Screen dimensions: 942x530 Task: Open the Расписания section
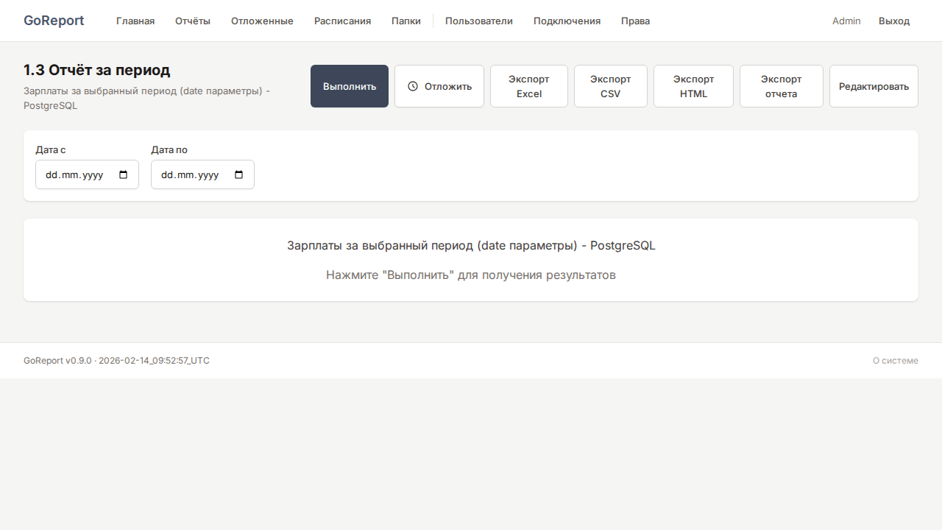[x=342, y=21]
